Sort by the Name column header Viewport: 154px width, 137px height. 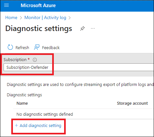coord(22,103)
